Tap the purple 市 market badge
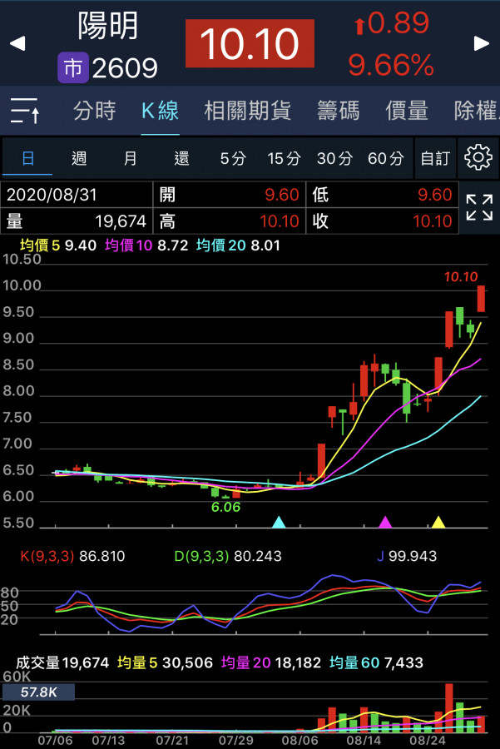The image size is (500, 749). [x=72, y=67]
